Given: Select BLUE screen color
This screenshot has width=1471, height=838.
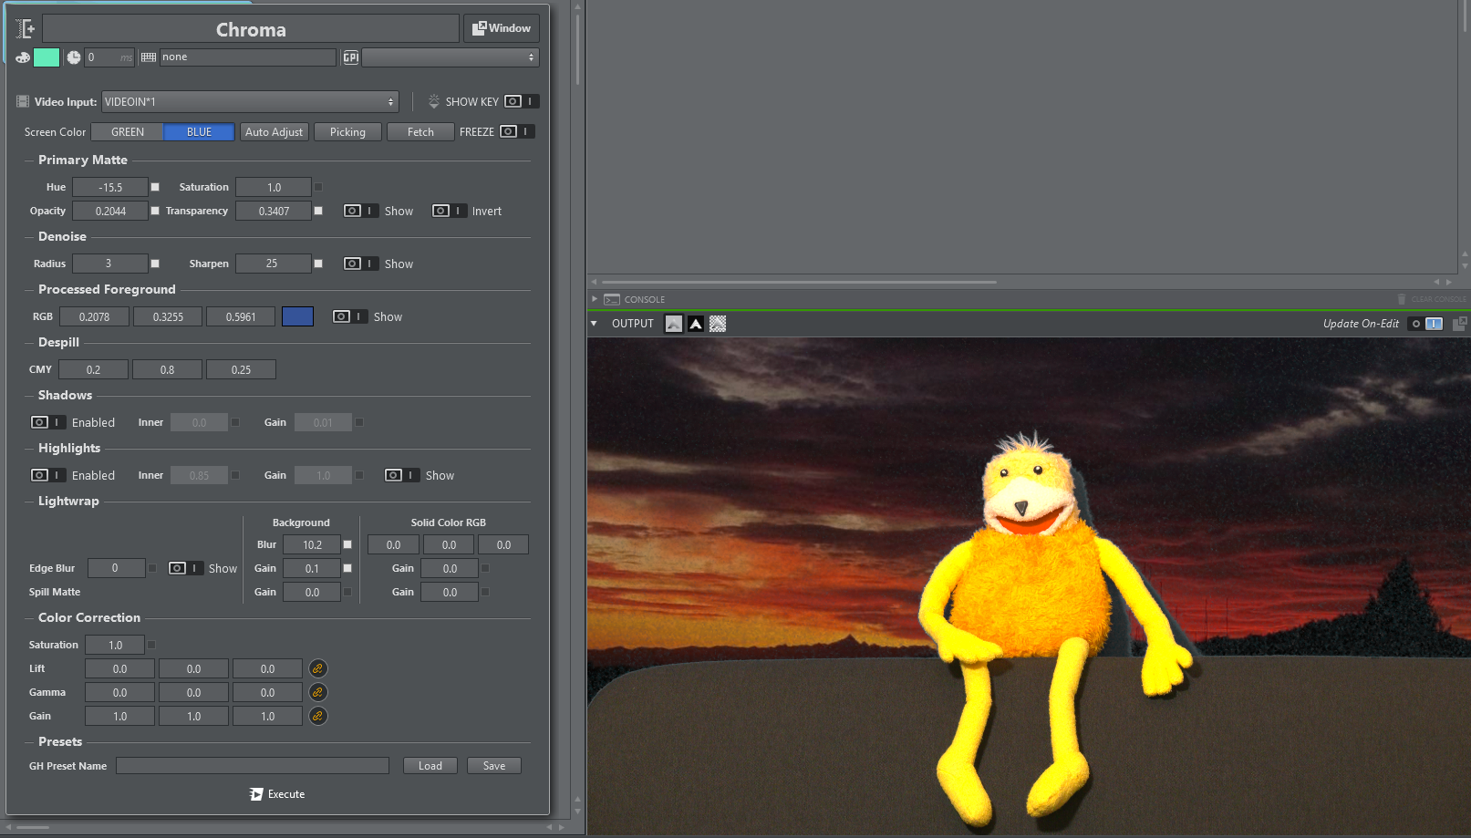Looking at the screenshot, I should coord(199,132).
